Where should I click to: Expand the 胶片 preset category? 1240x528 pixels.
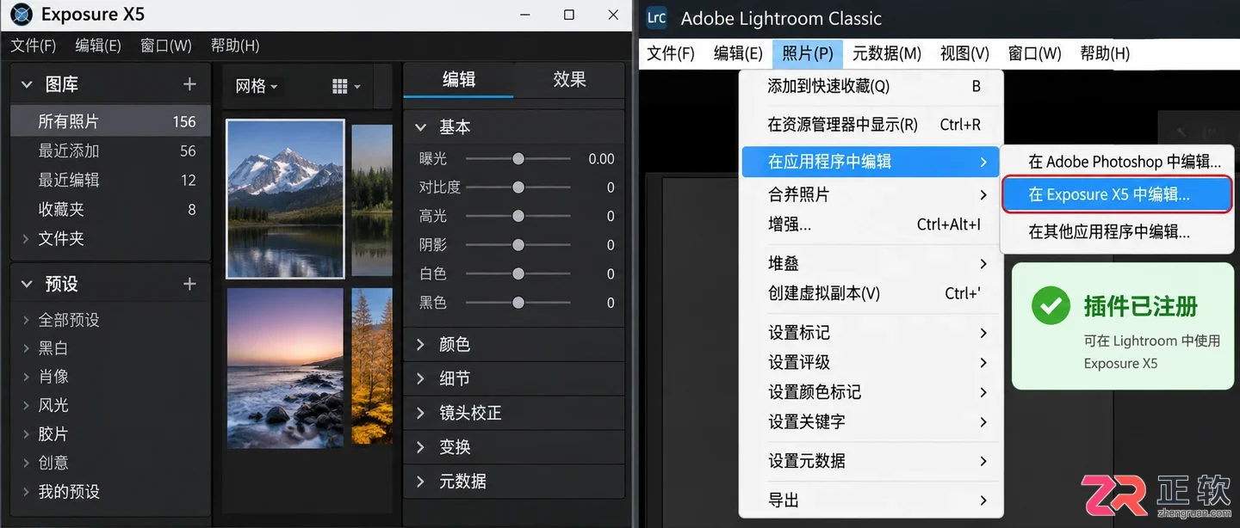[26, 434]
